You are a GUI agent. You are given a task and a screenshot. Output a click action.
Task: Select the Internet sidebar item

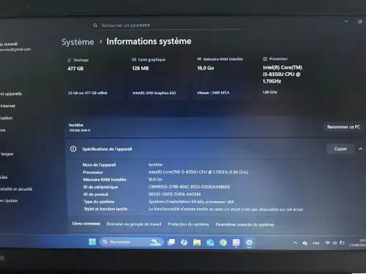point(7,106)
